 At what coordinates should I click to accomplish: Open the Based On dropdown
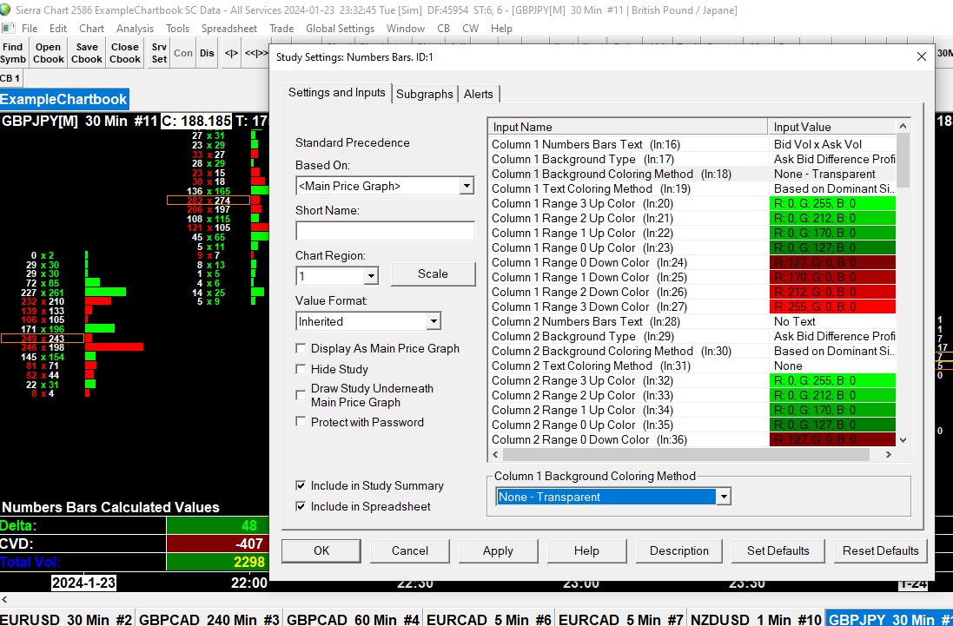[467, 186]
